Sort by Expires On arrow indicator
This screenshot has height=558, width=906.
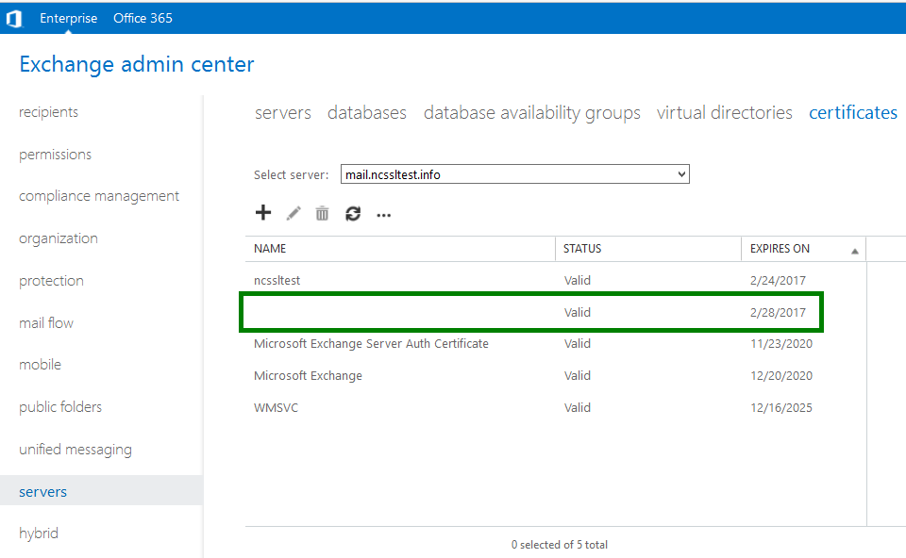click(x=855, y=251)
